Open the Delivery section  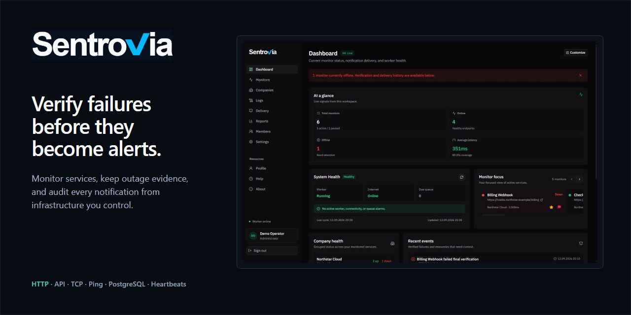coord(272,111)
